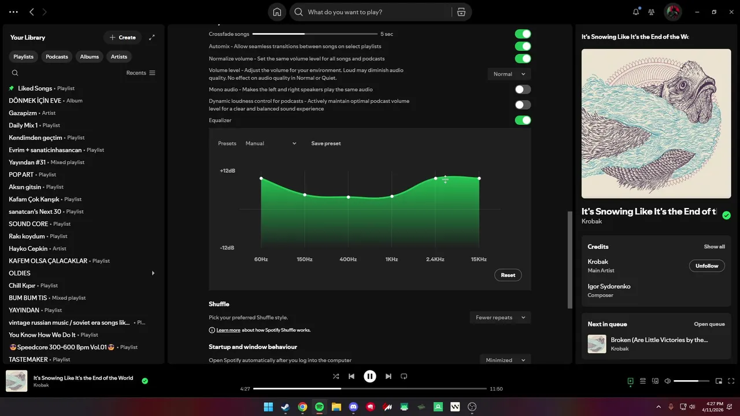This screenshot has height=416, width=740.
Task: Skip to previous track
Action: click(351, 376)
